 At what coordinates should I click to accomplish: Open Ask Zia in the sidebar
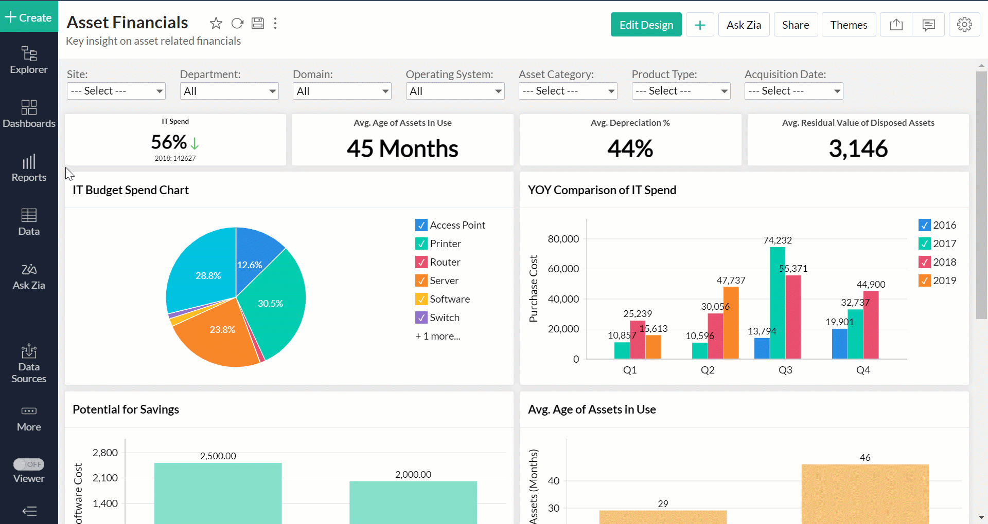[x=29, y=276]
